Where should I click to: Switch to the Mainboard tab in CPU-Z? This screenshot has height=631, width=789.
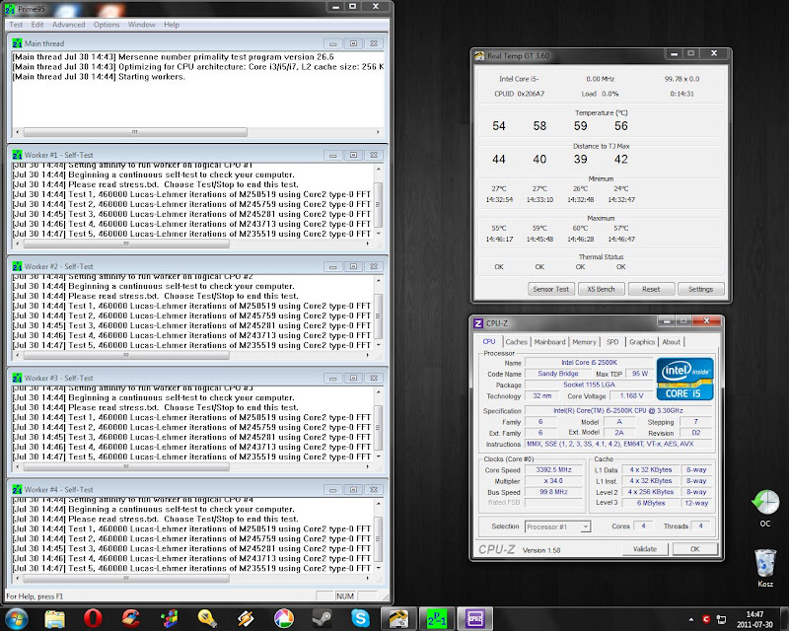(x=550, y=342)
